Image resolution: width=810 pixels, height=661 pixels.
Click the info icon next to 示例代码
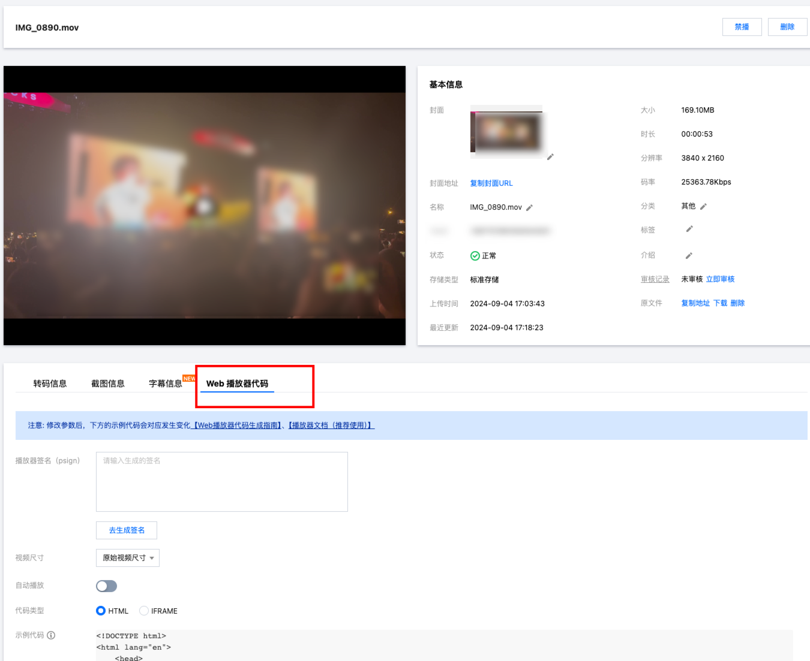click(51, 635)
